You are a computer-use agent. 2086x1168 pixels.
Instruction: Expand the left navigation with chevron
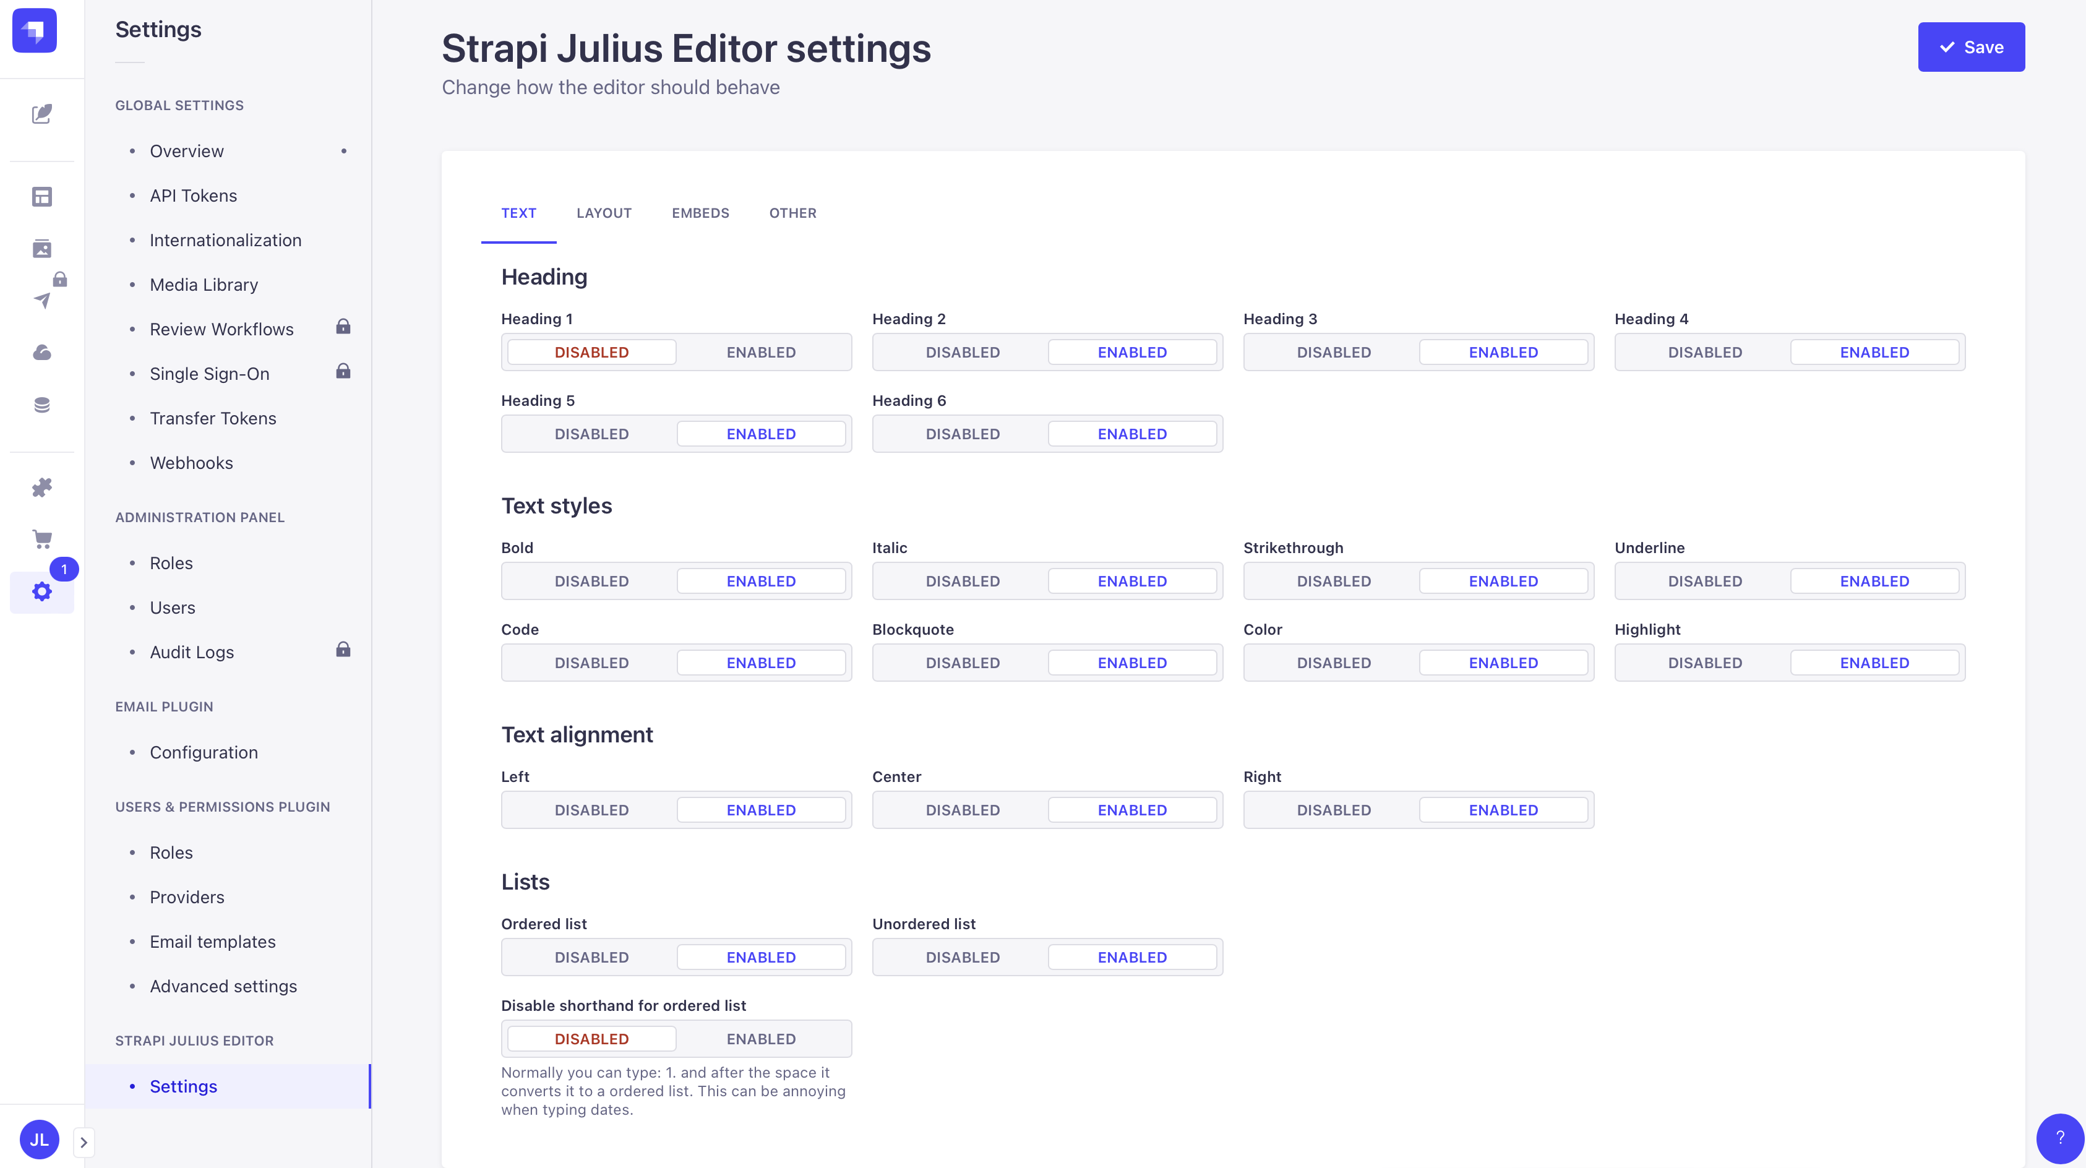[x=84, y=1142]
